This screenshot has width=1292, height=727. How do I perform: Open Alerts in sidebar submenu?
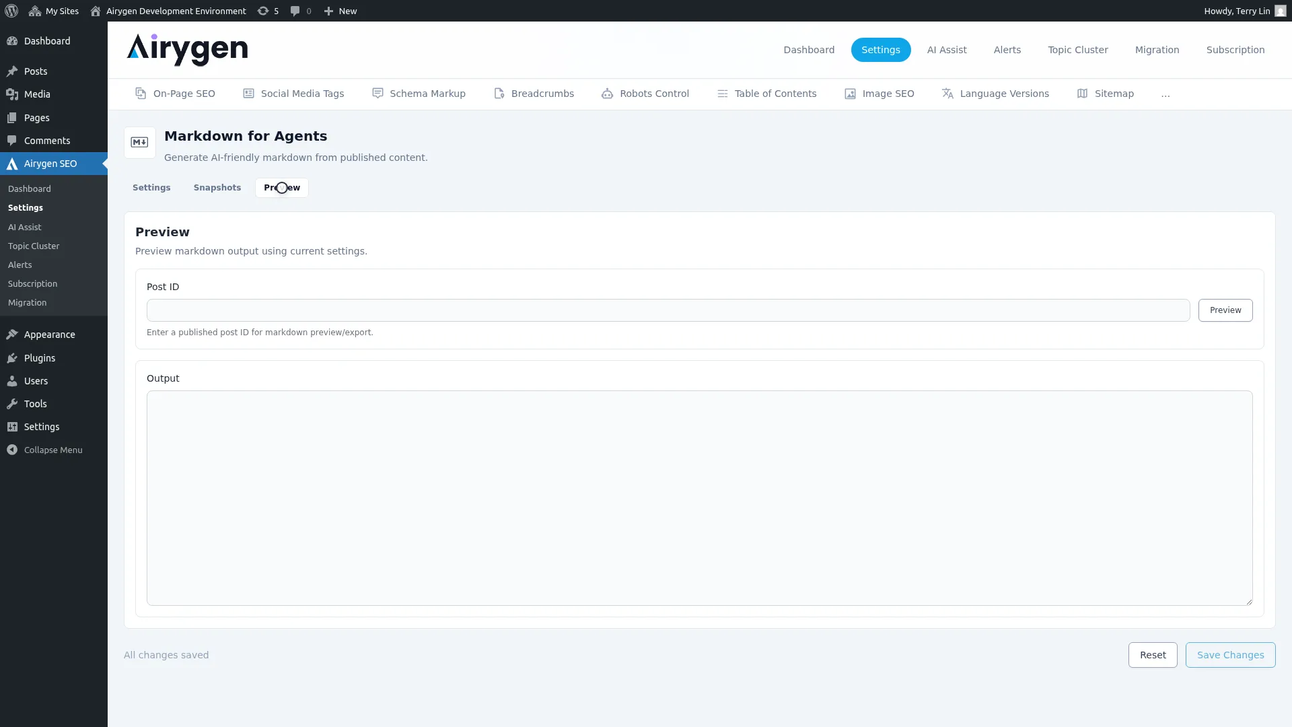tap(20, 265)
